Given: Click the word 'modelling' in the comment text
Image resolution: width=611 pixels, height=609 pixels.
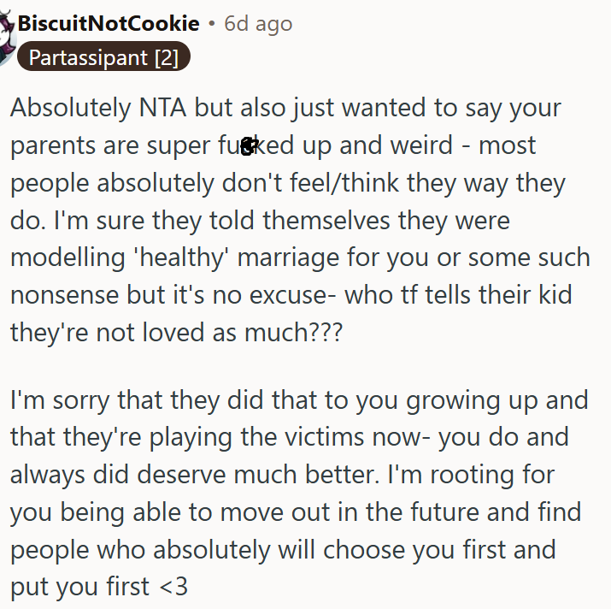Looking at the screenshot, I should (x=68, y=259).
